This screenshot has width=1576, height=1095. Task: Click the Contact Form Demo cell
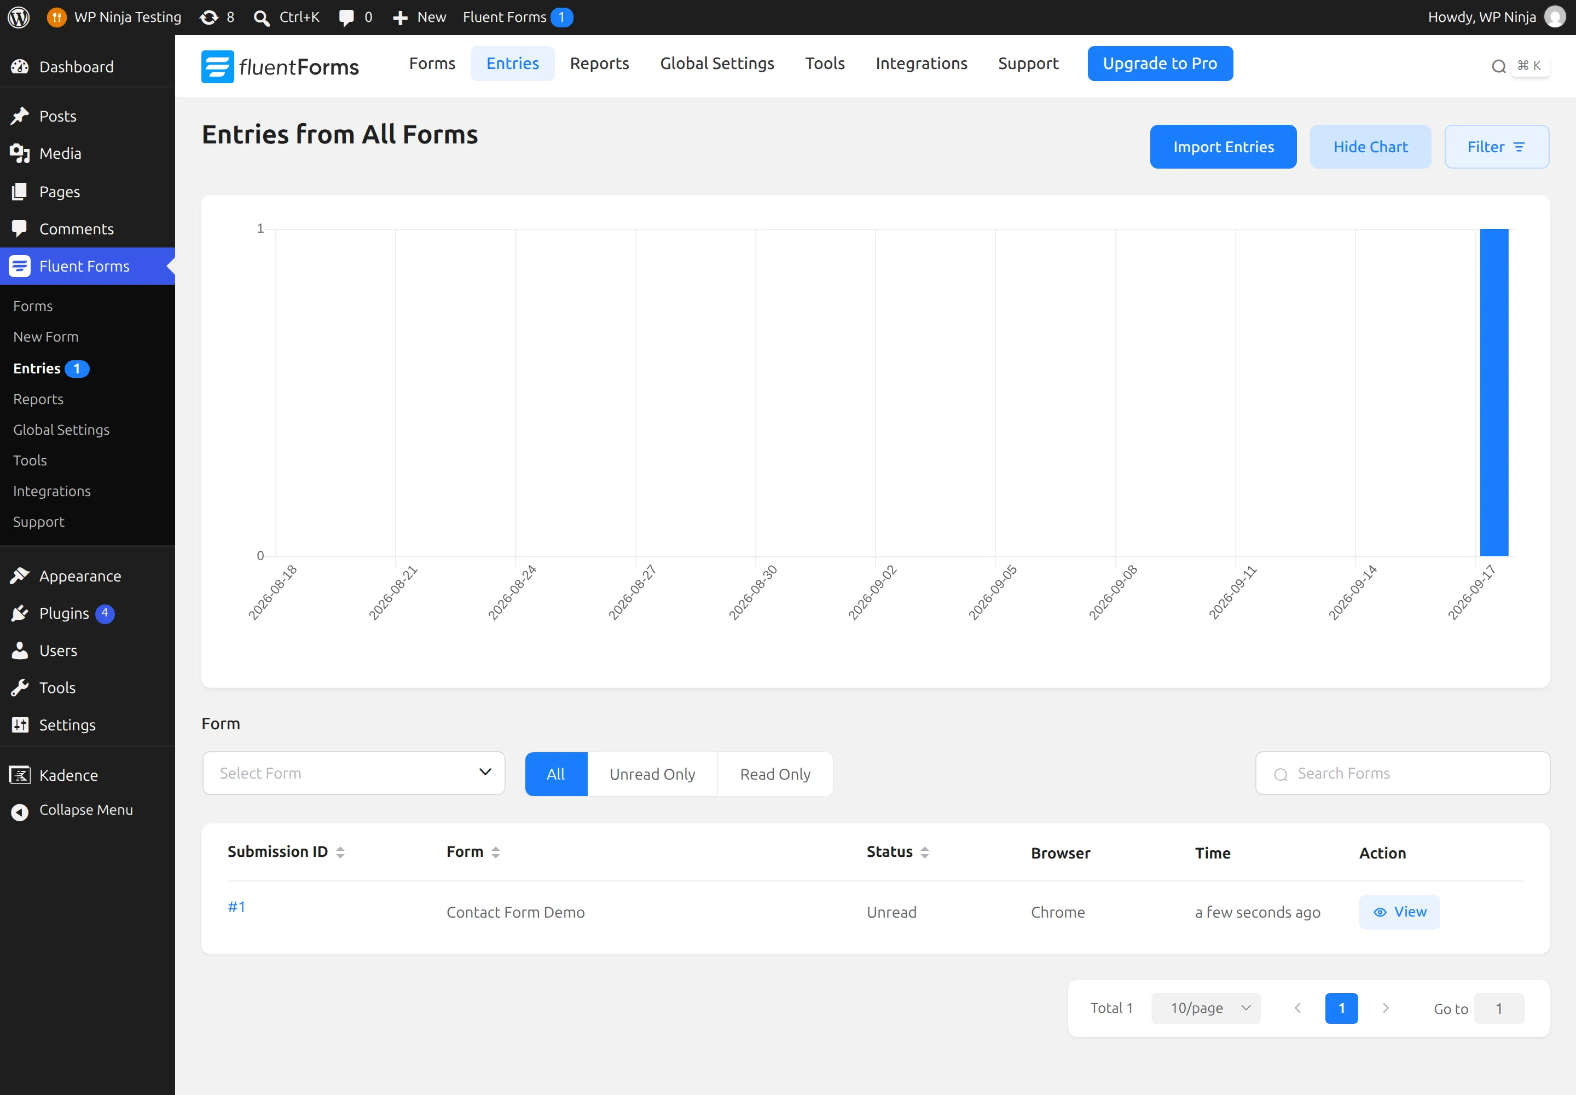[x=515, y=913]
